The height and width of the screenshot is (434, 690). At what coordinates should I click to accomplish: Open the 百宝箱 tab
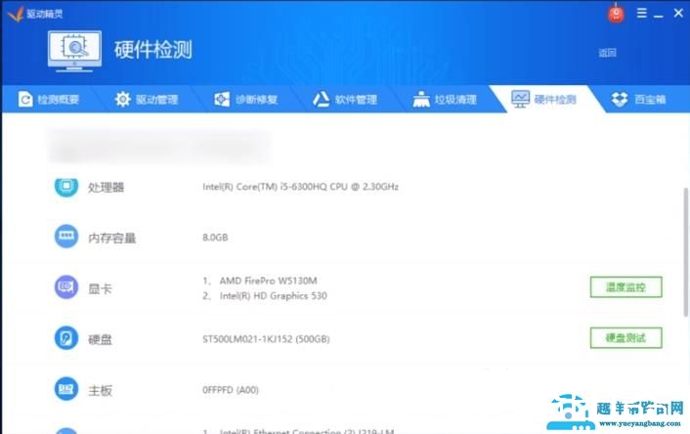[638, 100]
